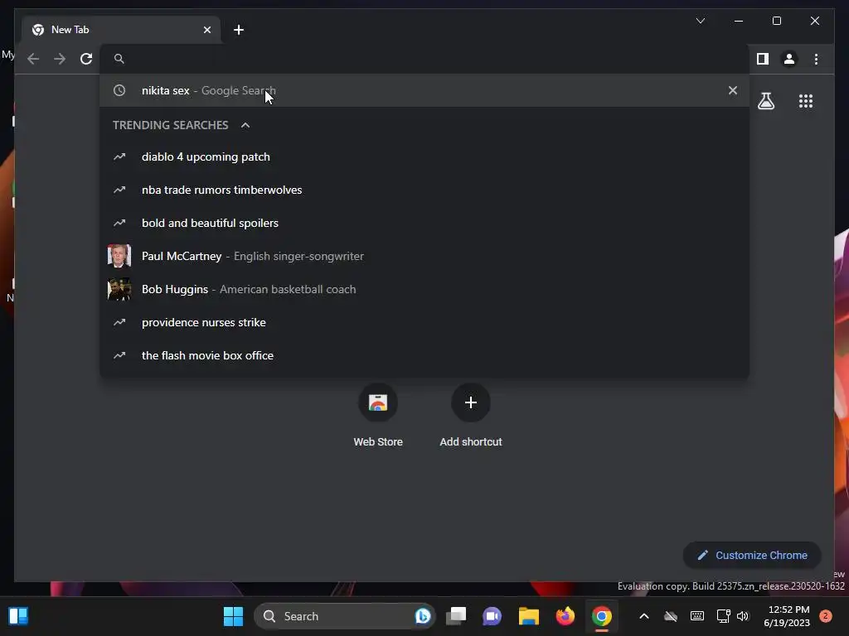Open the Widgets panel on the taskbar
The image size is (849, 636).
pyautogui.click(x=18, y=616)
